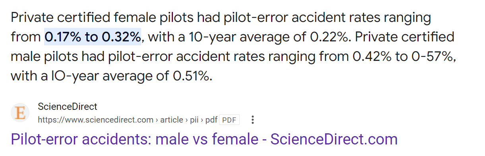Screen dimensions: 485x156
Task: Click the words 'male pilots had' in snippet
Action: point(58,57)
